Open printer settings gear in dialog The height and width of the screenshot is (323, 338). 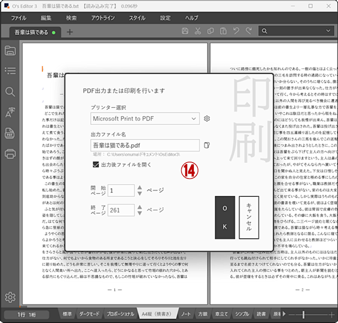point(207,118)
